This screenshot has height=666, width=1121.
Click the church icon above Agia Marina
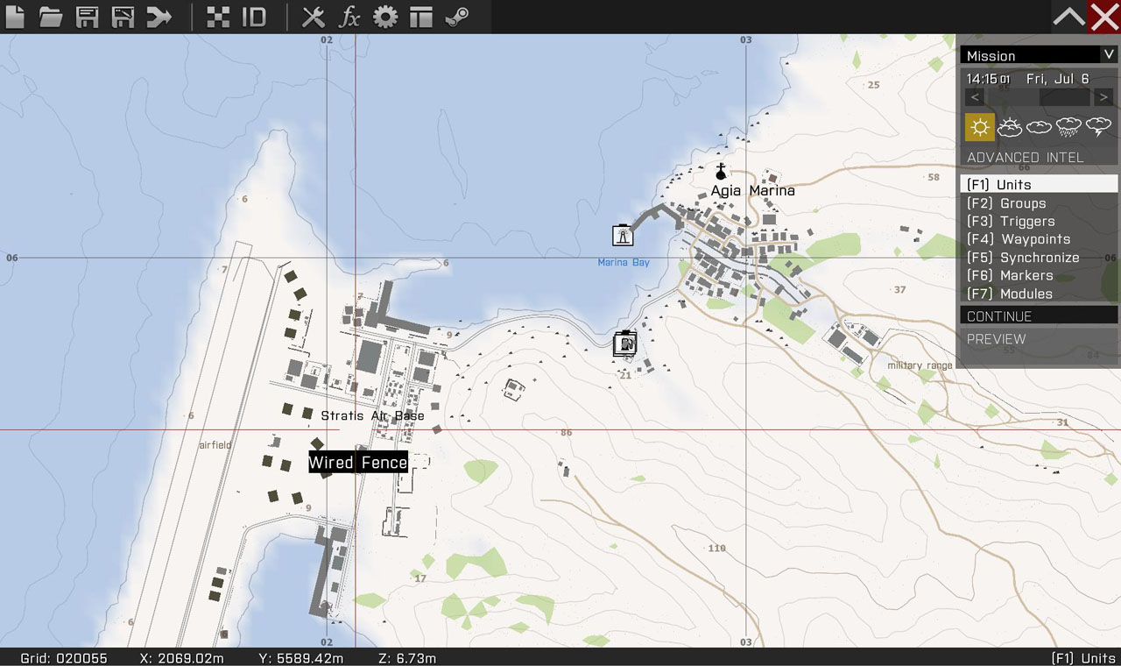[721, 172]
